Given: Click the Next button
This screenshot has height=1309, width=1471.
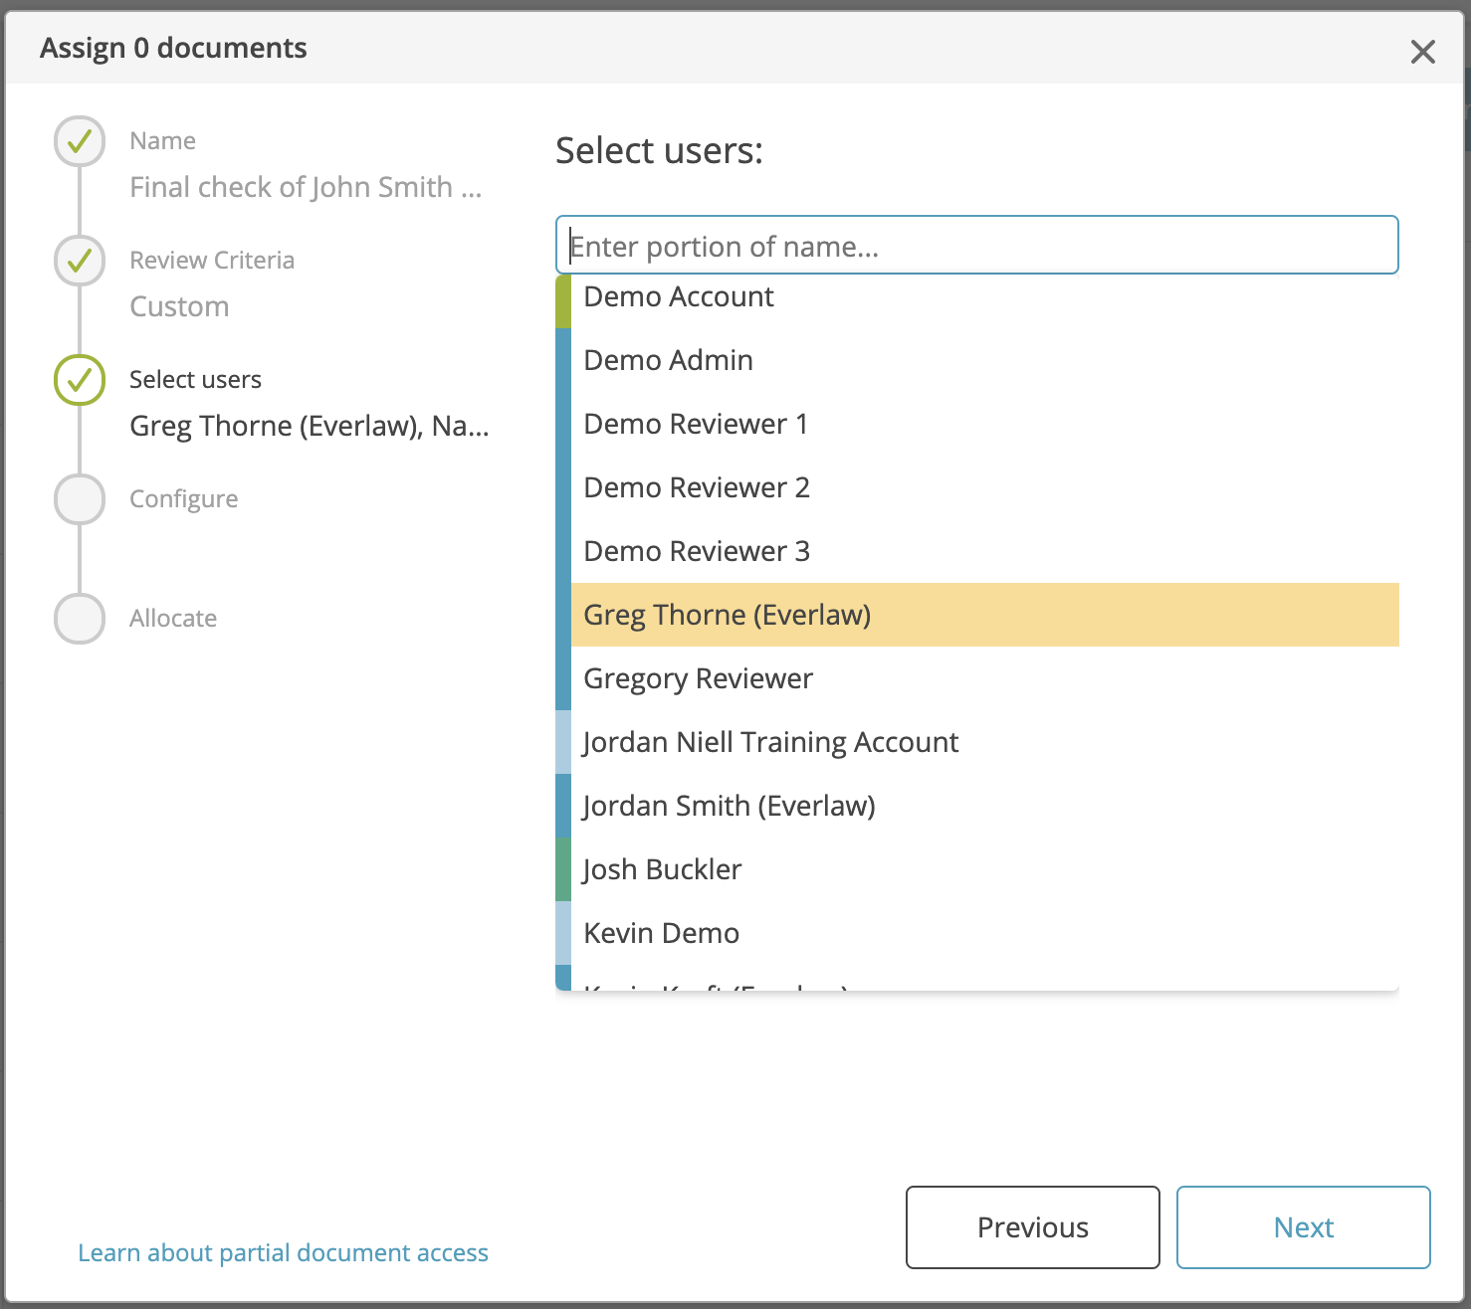Looking at the screenshot, I should click(x=1304, y=1227).
